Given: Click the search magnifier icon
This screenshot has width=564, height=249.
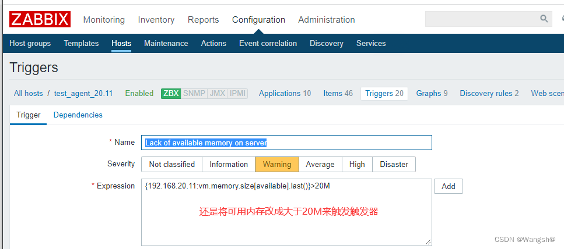Looking at the screenshot, I should [x=544, y=19].
